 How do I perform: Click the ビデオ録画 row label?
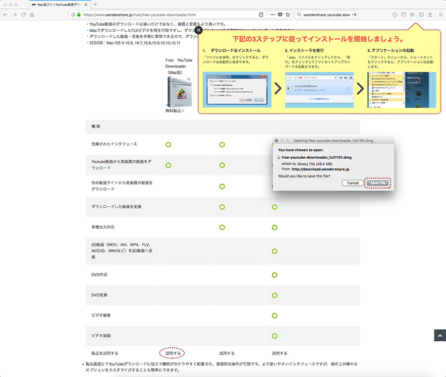[x=101, y=336]
